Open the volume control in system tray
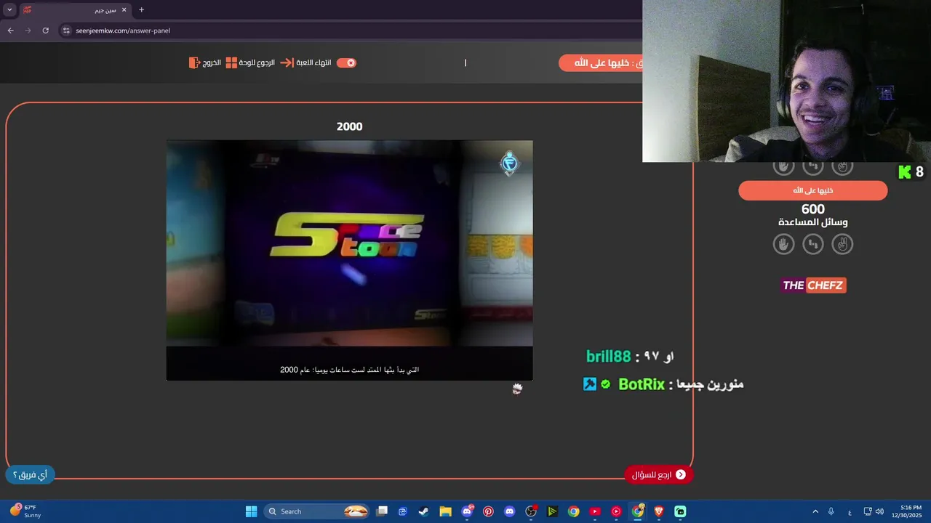 (x=880, y=511)
